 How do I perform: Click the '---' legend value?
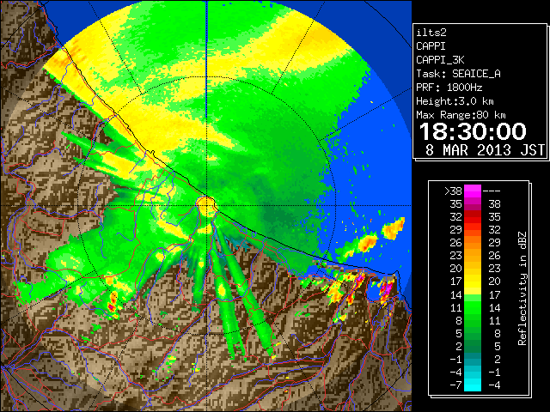pyautogui.click(x=492, y=191)
